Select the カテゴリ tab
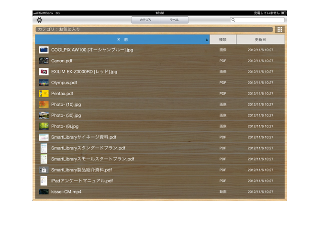The height and width of the screenshot is (234, 311). (145, 20)
